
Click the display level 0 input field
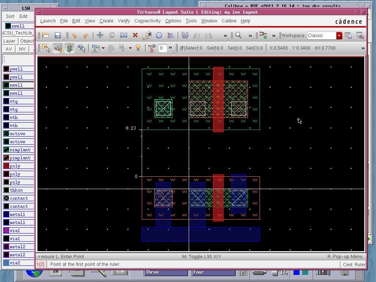tap(163, 48)
